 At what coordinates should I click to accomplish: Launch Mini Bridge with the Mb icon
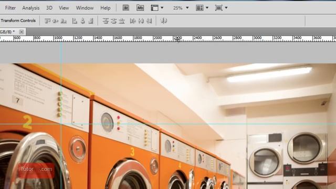pos(140,8)
